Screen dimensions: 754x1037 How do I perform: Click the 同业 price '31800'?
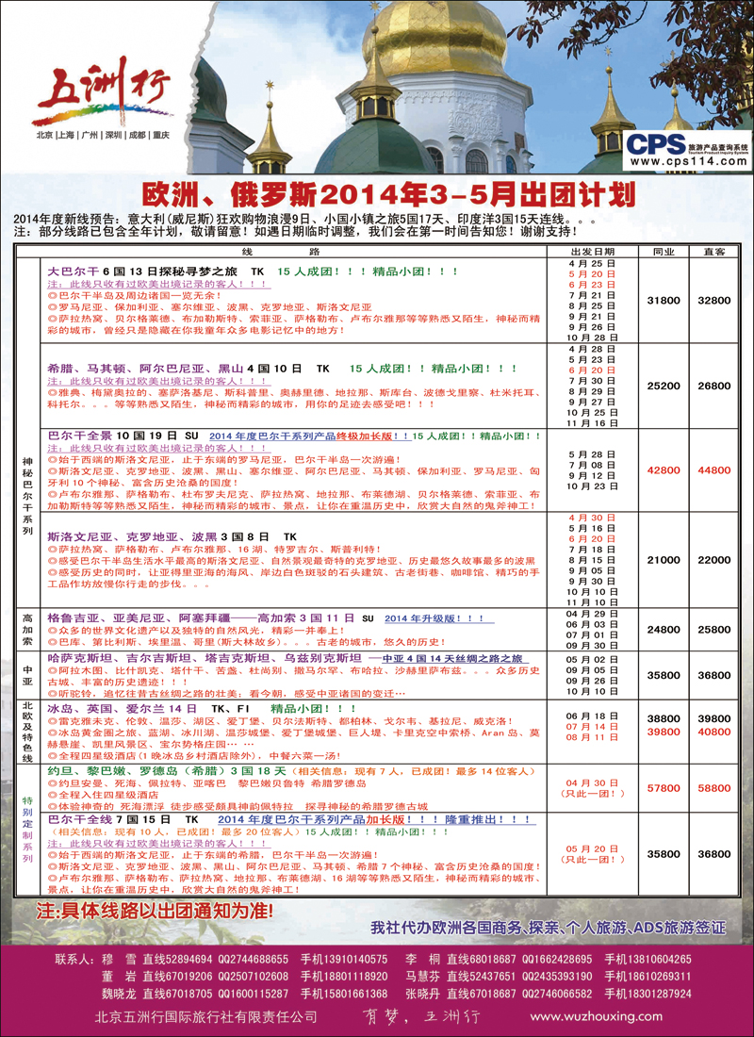(x=664, y=300)
